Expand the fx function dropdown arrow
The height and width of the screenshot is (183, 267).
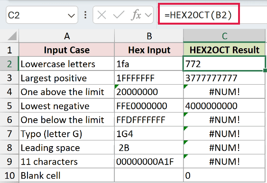click(148, 15)
